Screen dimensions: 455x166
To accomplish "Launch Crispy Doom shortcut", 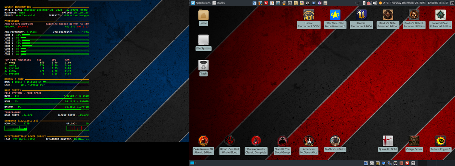I will [x=414, y=143].
